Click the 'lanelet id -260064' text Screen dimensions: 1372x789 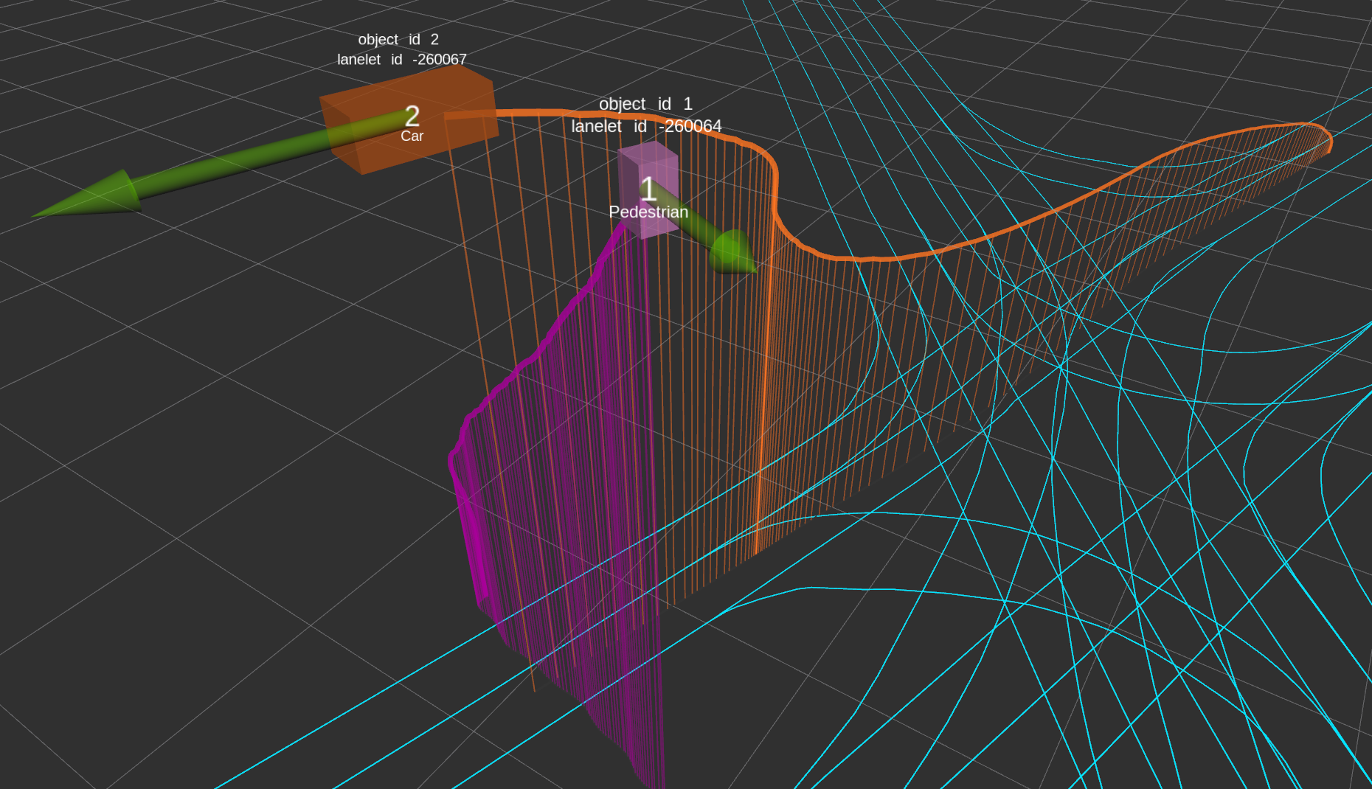tap(646, 126)
